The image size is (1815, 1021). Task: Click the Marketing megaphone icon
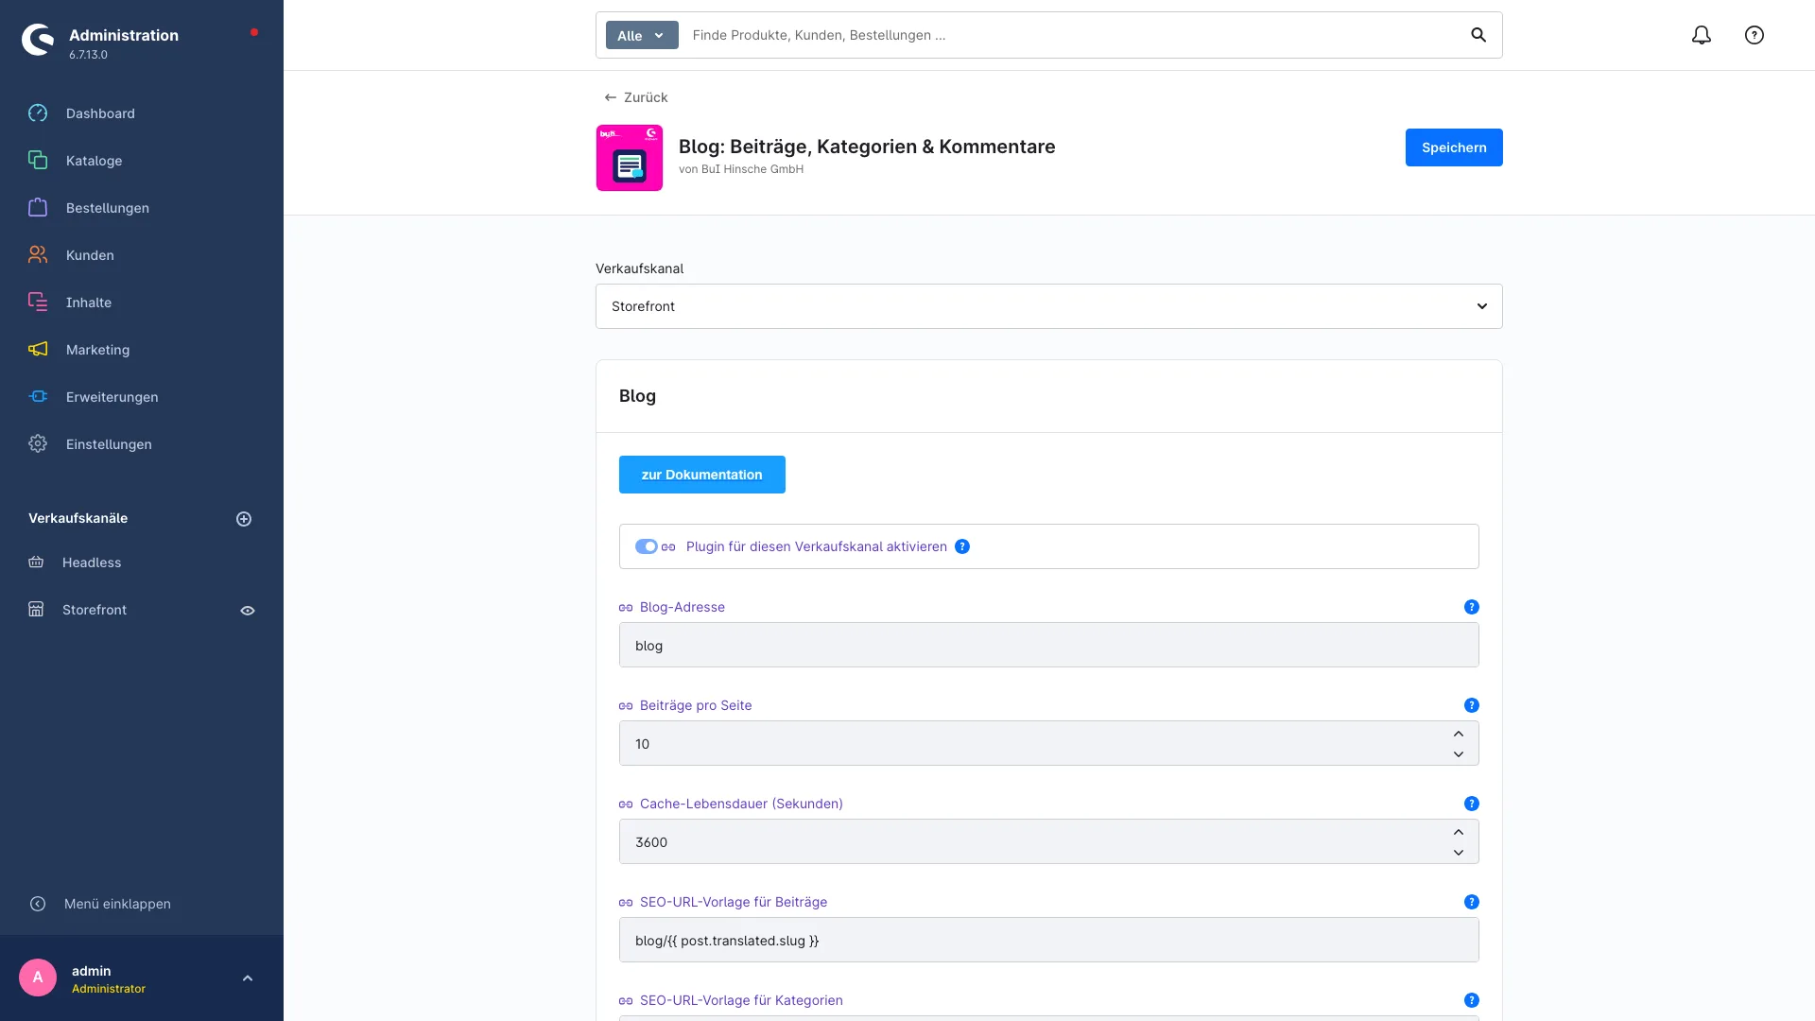point(38,350)
